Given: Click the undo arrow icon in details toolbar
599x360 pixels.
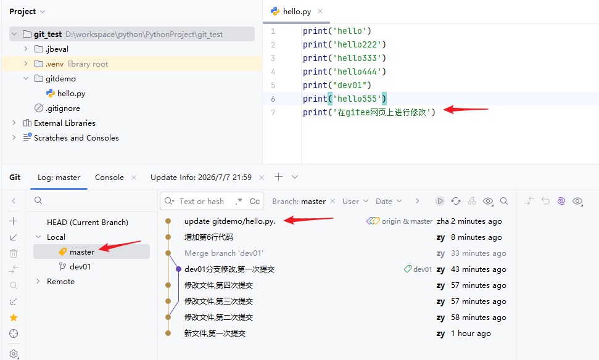Looking at the screenshot, I should 545,201.
